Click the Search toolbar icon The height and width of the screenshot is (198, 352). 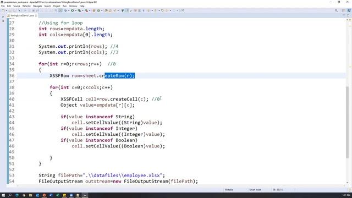[114, 10]
